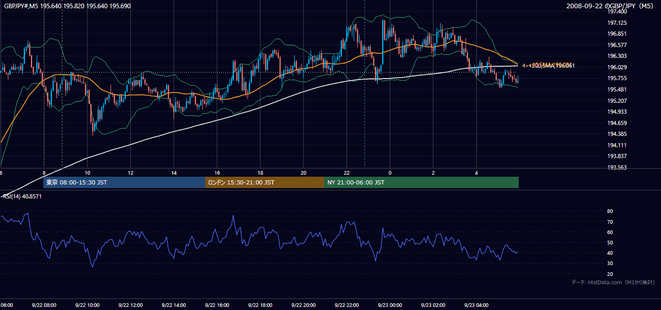Click the 196.851 price axis label

click(x=618, y=34)
